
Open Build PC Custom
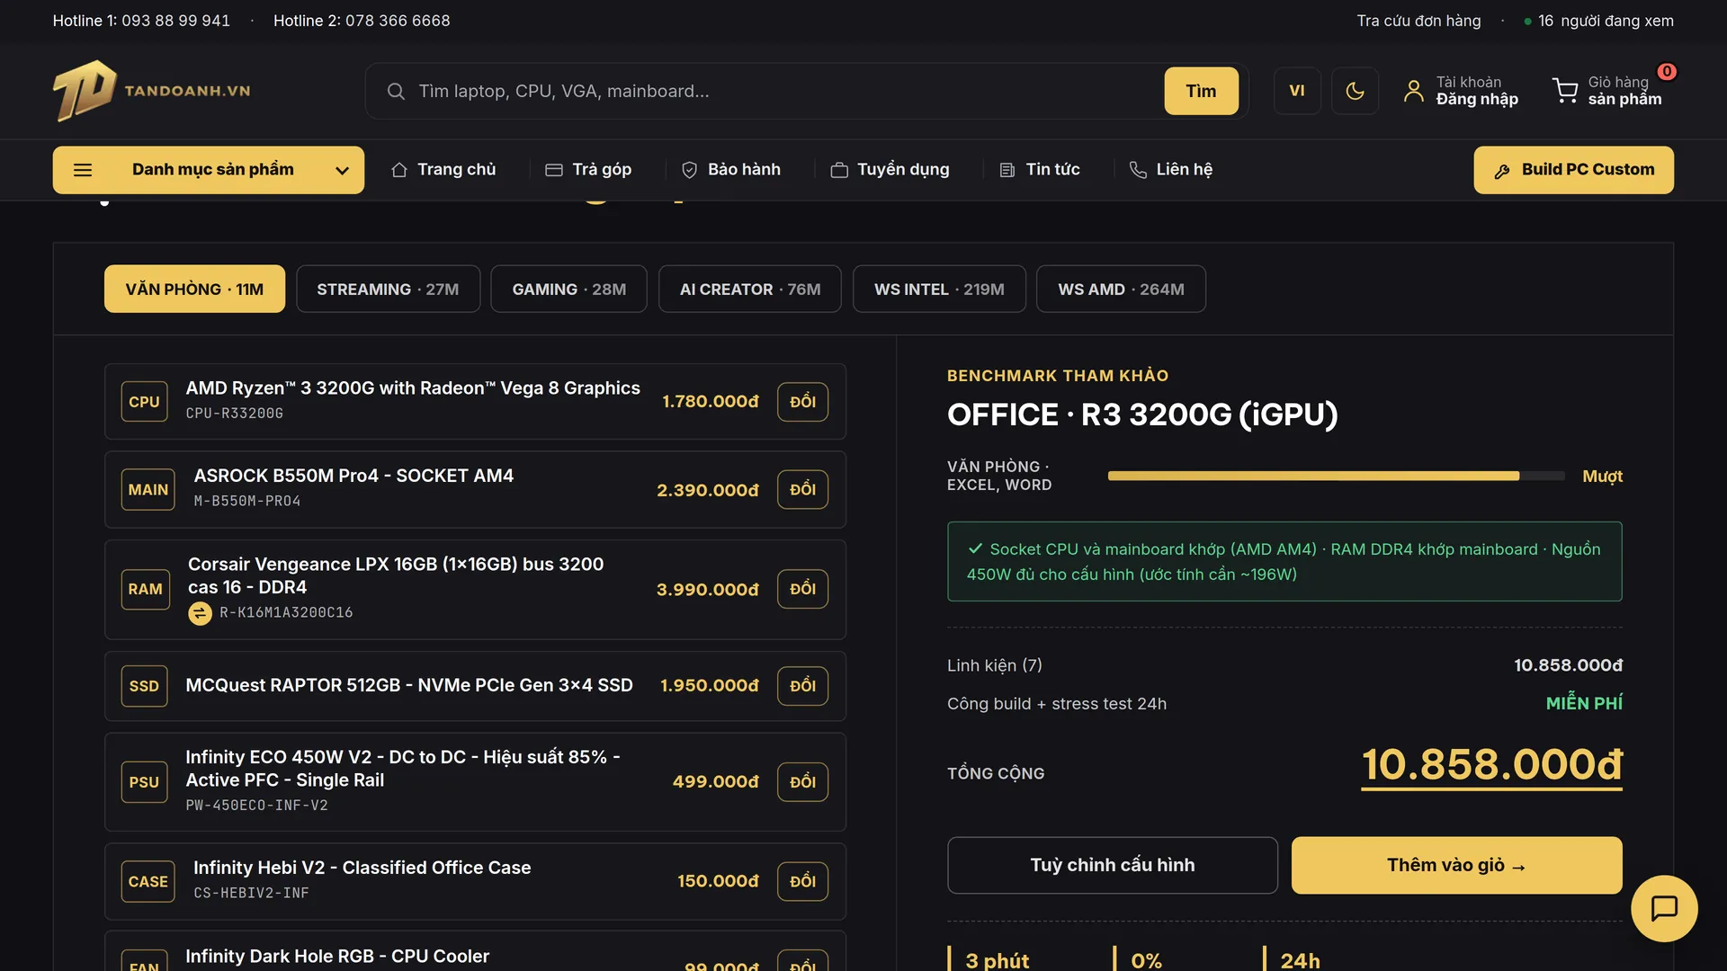[1573, 170]
